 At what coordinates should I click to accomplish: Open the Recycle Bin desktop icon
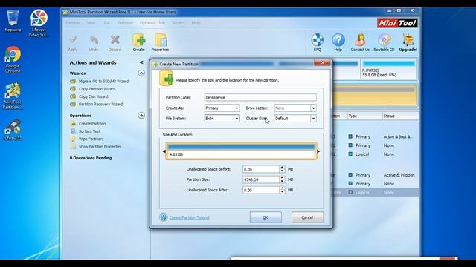[x=13, y=21]
